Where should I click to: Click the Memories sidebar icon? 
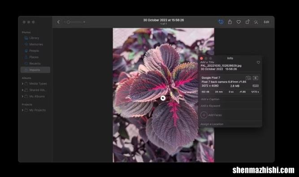(26, 44)
